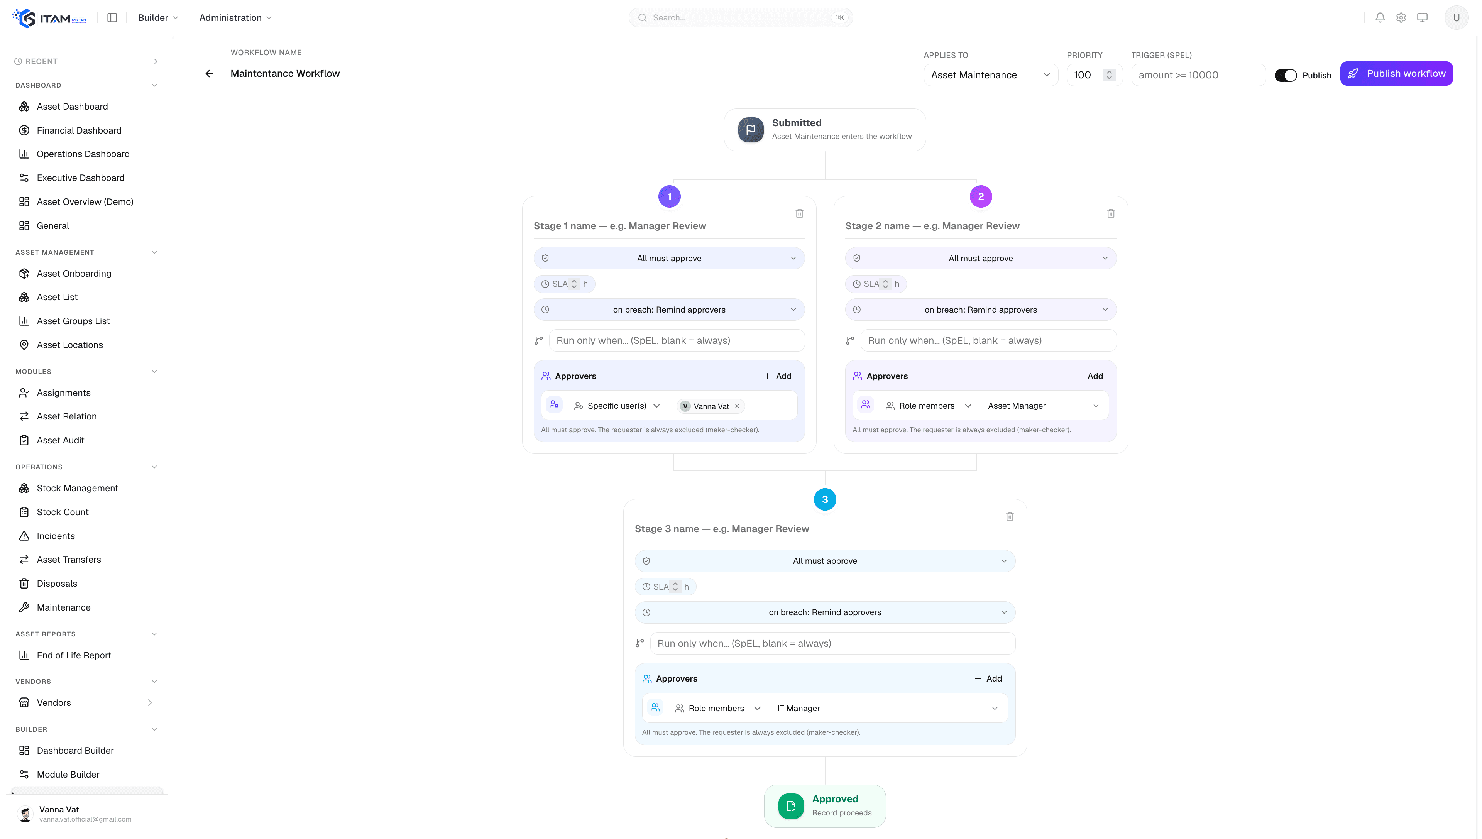Click the Approved document icon

click(790, 806)
